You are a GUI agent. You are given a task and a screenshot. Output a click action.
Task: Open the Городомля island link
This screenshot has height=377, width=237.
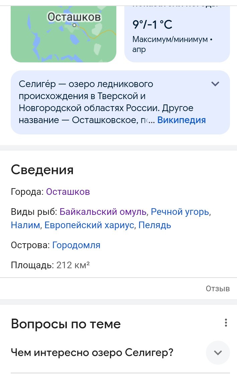(76, 245)
